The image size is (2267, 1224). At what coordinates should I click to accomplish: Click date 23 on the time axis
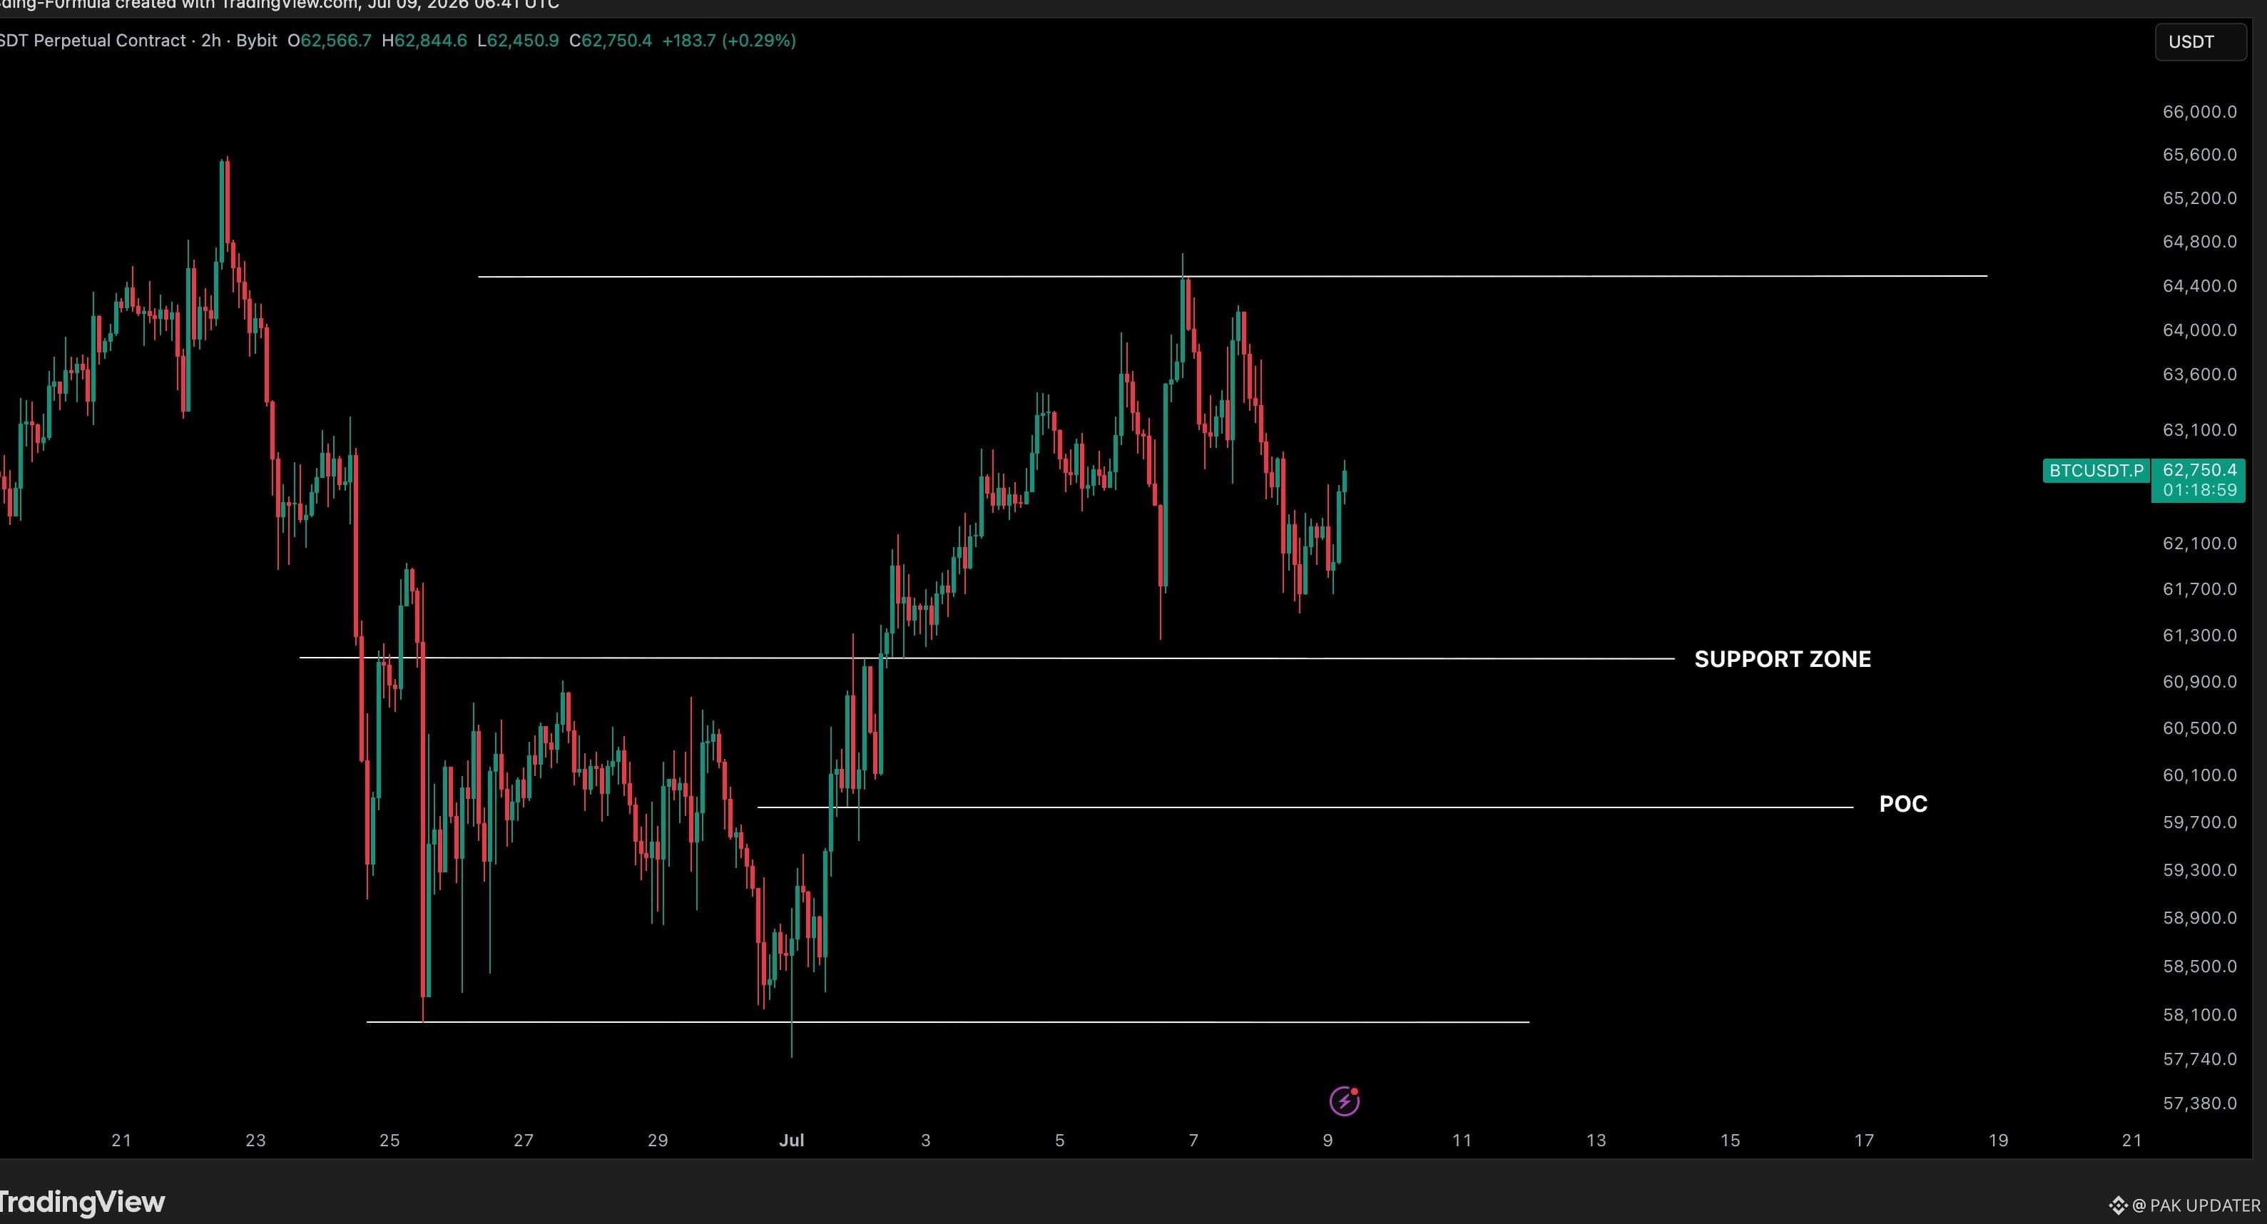click(255, 1141)
